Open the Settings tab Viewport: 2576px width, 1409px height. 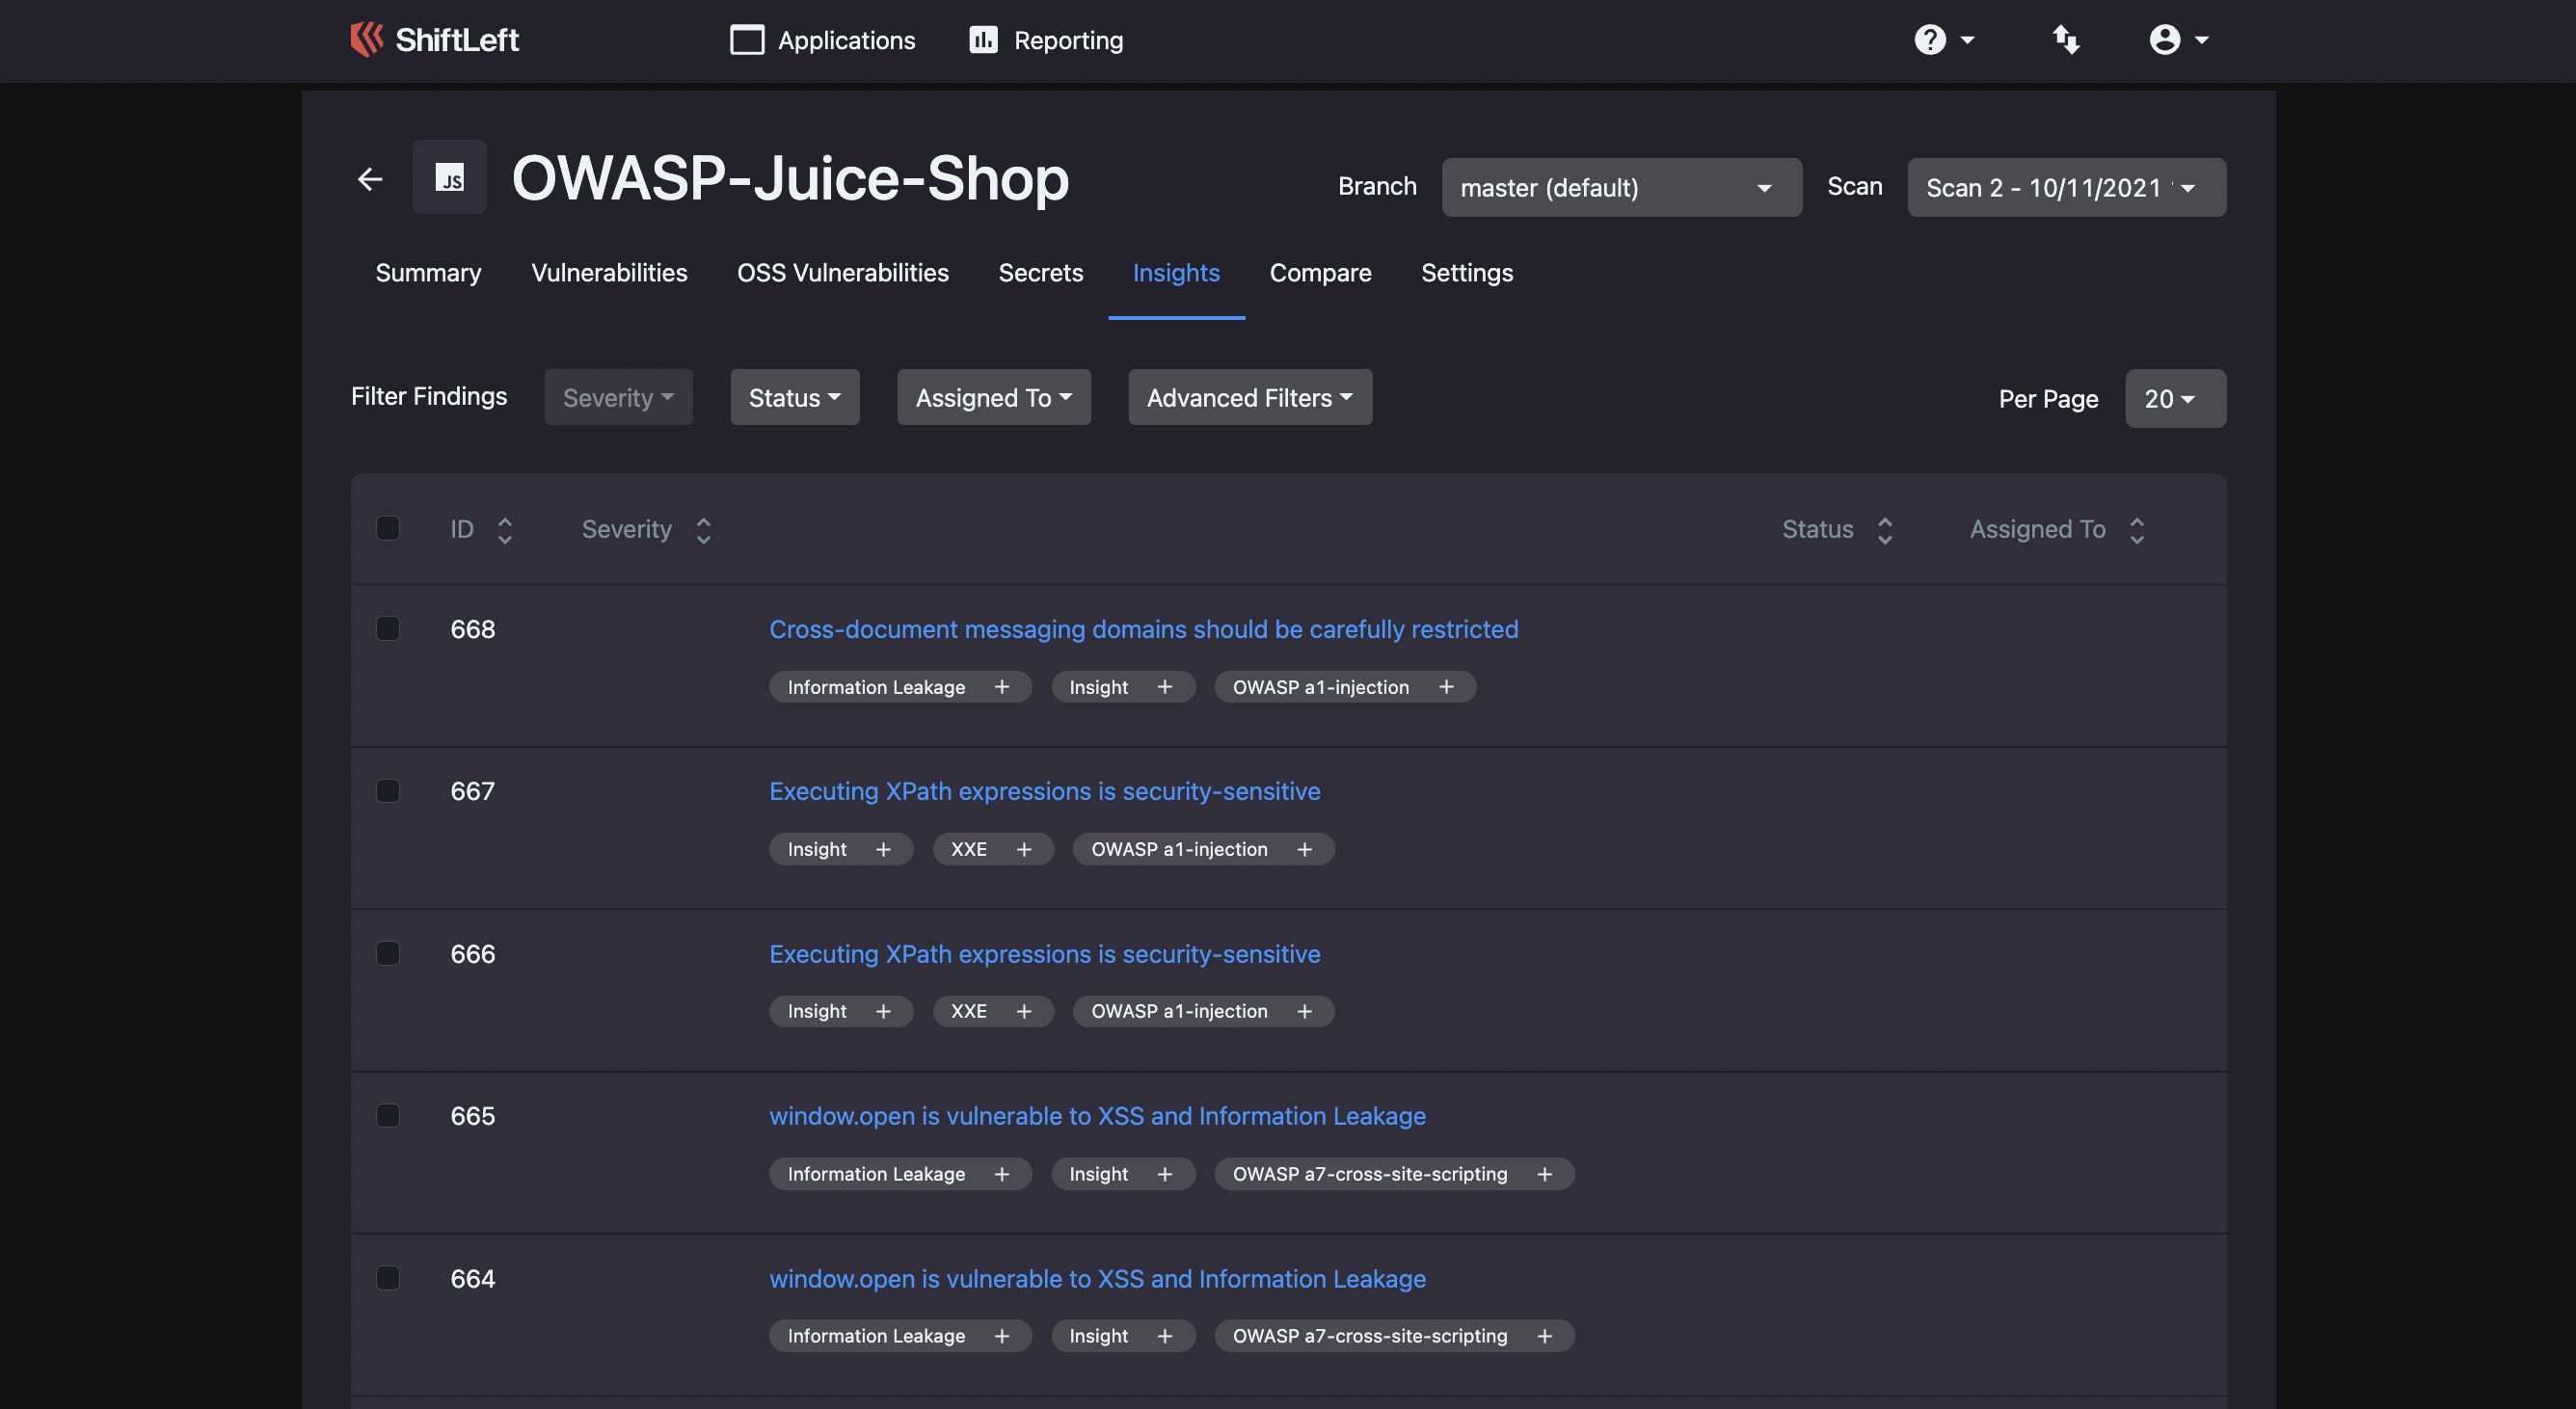tap(1467, 273)
